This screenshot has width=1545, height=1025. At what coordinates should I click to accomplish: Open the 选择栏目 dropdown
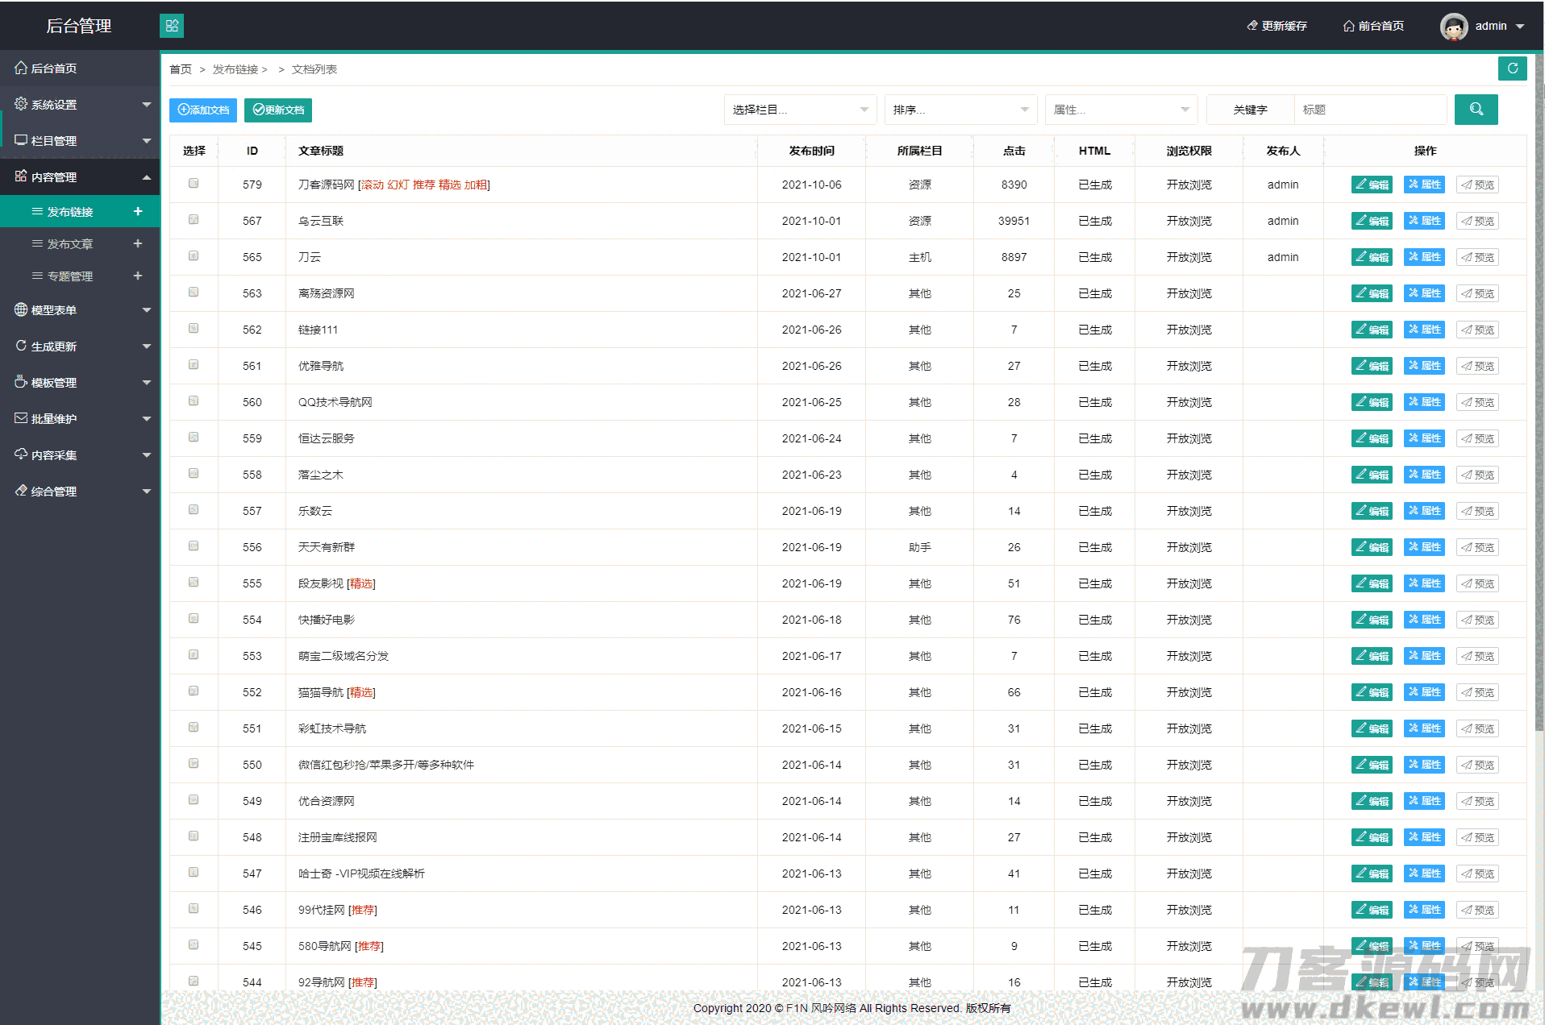coord(799,110)
